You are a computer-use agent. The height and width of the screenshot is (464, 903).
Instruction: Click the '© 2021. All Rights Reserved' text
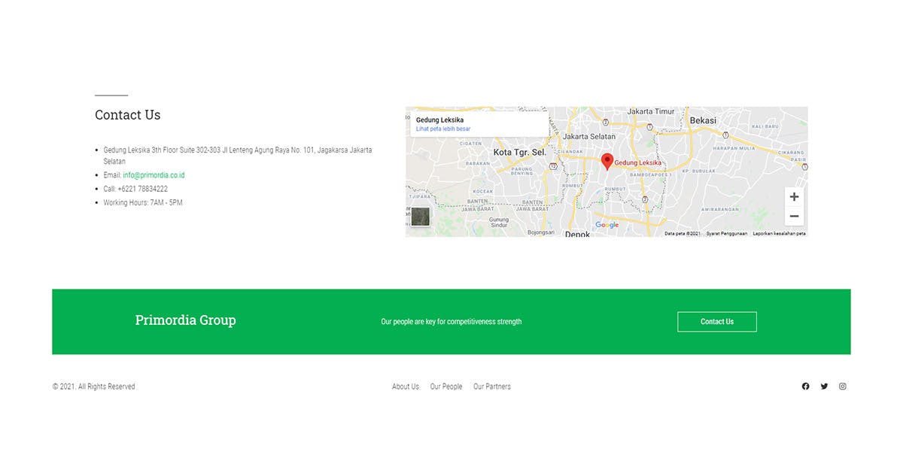(94, 387)
